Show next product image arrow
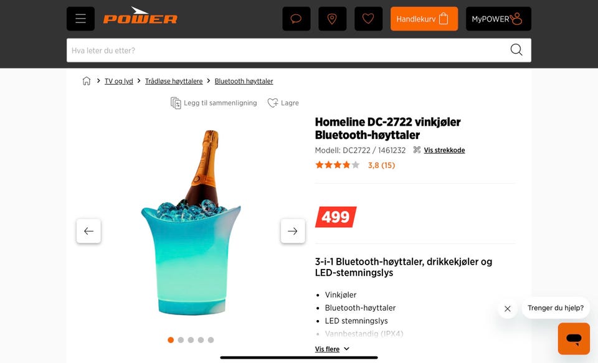Image resolution: width=598 pixels, height=363 pixels. [293, 231]
